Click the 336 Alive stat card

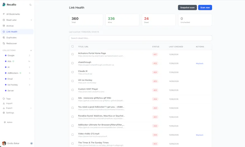click(122, 20)
